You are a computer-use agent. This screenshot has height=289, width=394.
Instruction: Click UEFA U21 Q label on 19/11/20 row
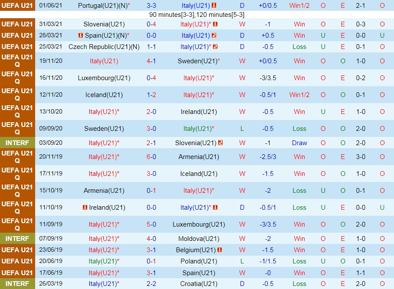tap(17, 61)
